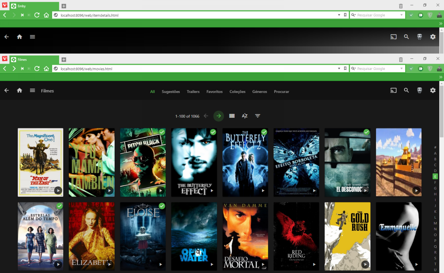The image size is (444, 273).
Task: Go to previous page of movies
Action: 206,116
